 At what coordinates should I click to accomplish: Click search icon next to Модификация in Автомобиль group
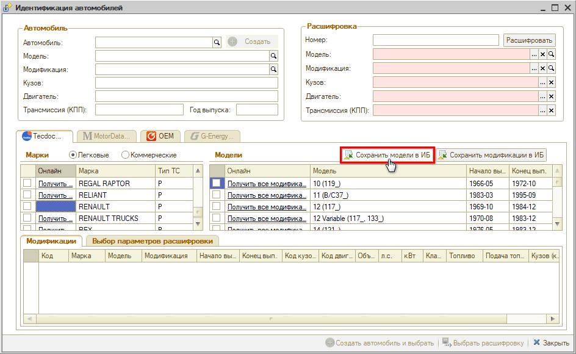pyautogui.click(x=274, y=70)
